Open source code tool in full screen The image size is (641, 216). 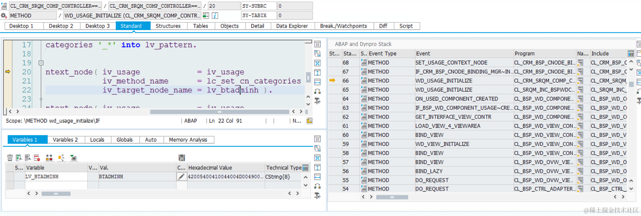318,63
